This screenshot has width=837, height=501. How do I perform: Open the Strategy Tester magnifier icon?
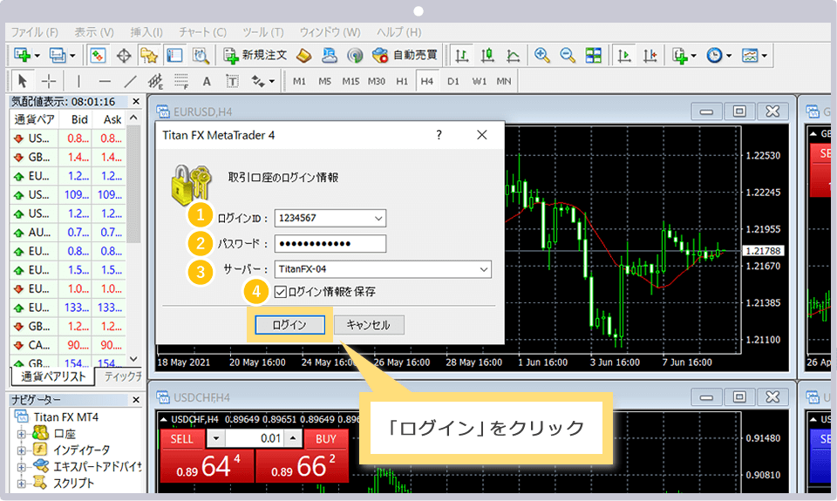[x=201, y=56]
